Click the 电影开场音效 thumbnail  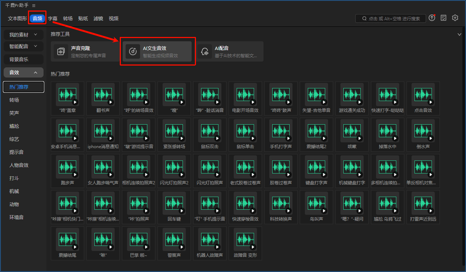tap(245, 96)
